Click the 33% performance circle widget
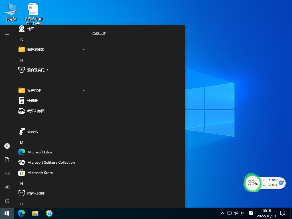 pyautogui.click(x=253, y=183)
